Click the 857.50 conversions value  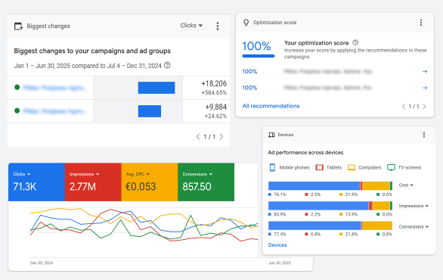click(197, 187)
